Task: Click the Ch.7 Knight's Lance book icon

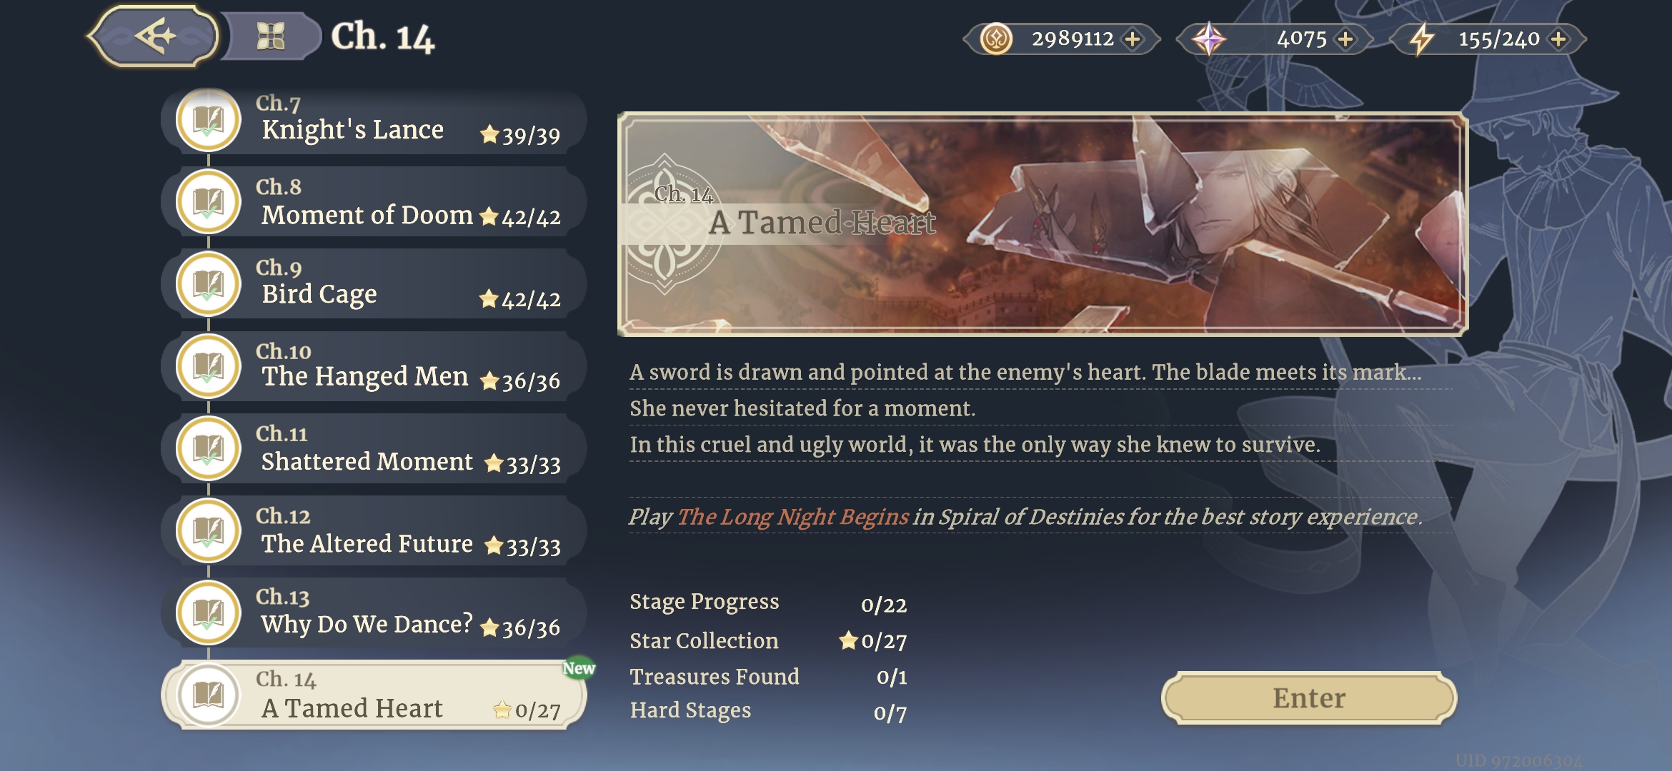Action: click(x=209, y=120)
